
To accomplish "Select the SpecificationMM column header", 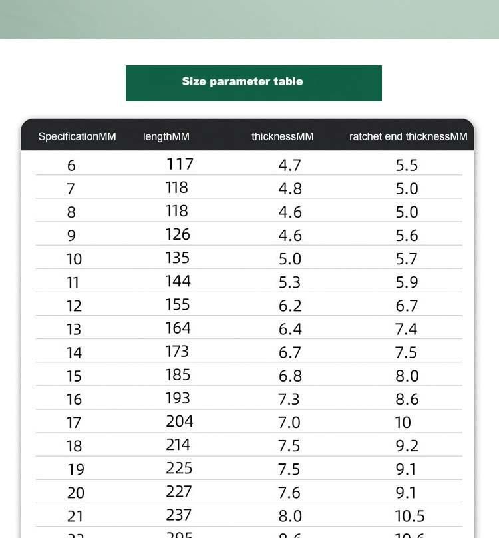I will [77, 136].
